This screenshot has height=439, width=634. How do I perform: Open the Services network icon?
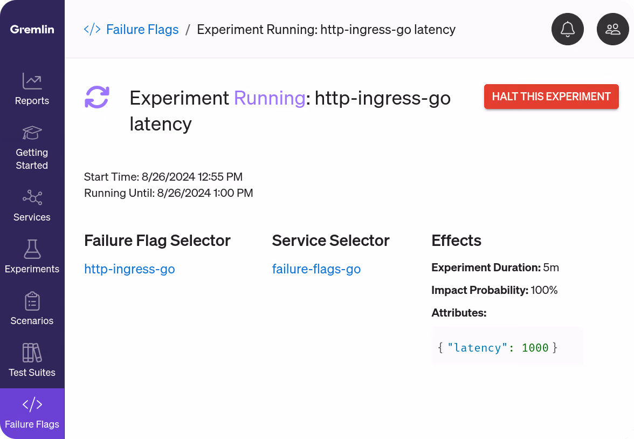(x=32, y=197)
